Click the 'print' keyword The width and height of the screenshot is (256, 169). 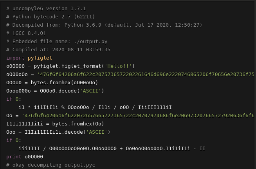14,157
